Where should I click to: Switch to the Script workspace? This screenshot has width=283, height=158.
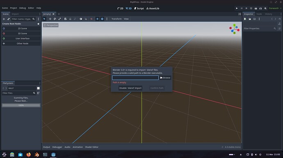pos(139,8)
